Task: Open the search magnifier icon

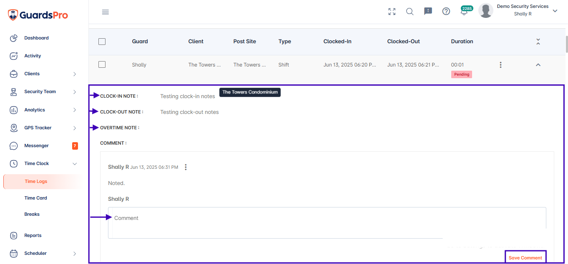Action: pyautogui.click(x=410, y=12)
